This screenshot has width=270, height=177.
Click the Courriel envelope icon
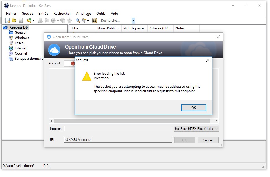click(11, 53)
